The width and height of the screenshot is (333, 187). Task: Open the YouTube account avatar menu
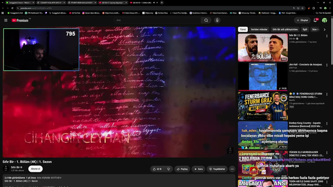[x=324, y=20]
